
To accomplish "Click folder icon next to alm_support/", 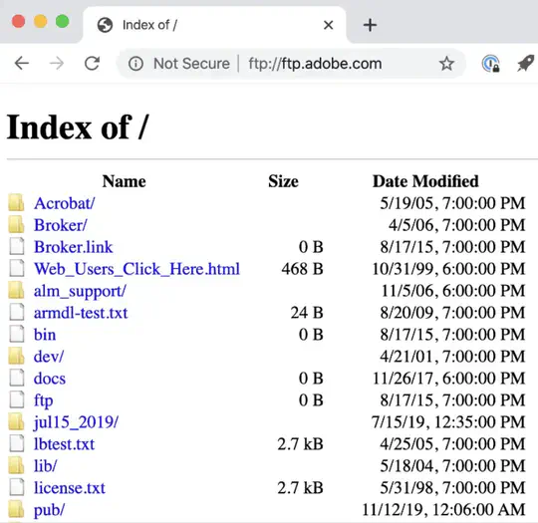I will [16, 290].
